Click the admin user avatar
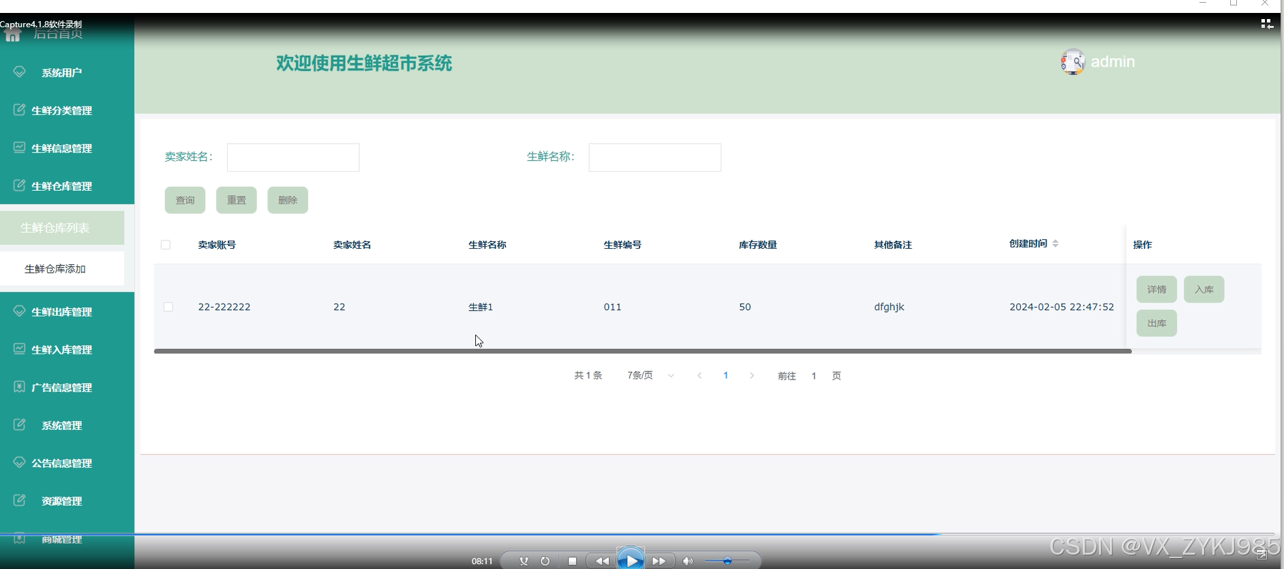Viewport: 1284px width, 569px height. [1073, 62]
